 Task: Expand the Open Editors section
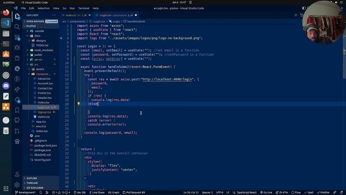point(41,22)
